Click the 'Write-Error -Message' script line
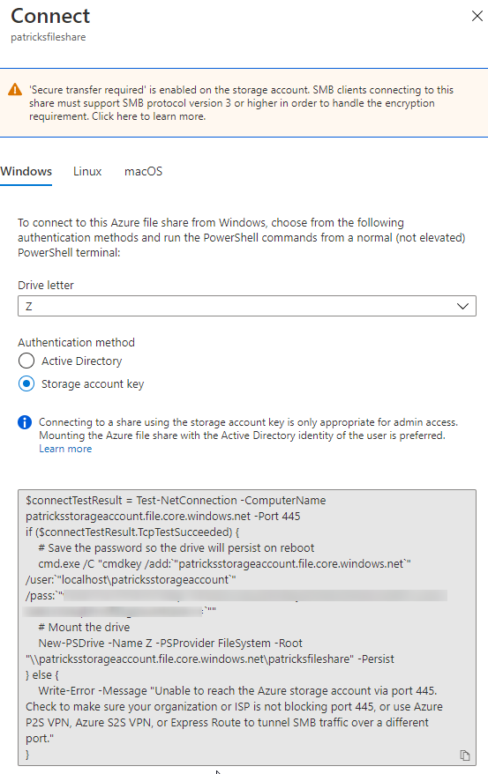This screenshot has height=774, width=488. [237, 690]
